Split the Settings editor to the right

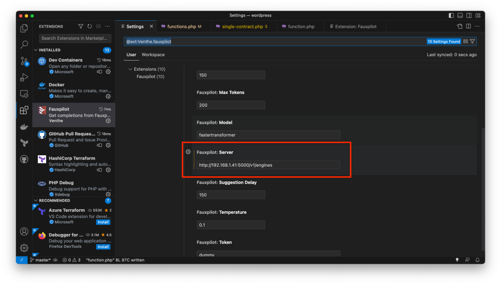pos(469,26)
